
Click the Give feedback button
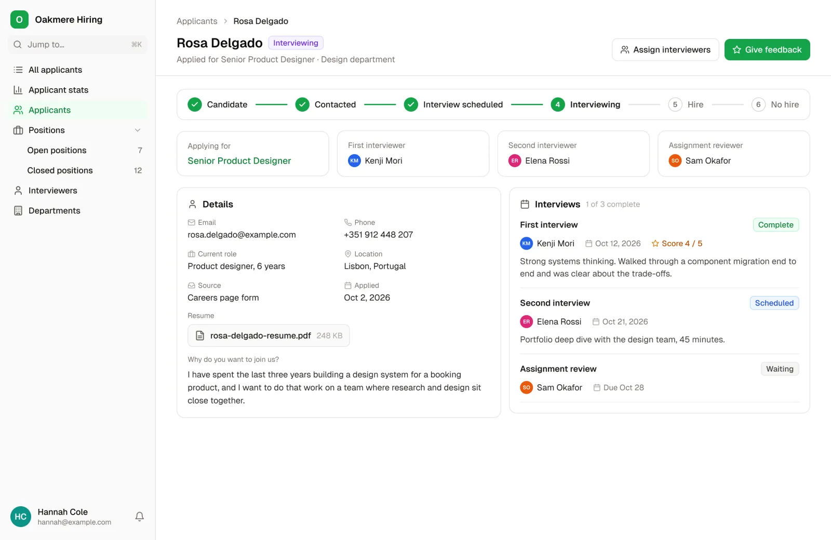(767, 50)
